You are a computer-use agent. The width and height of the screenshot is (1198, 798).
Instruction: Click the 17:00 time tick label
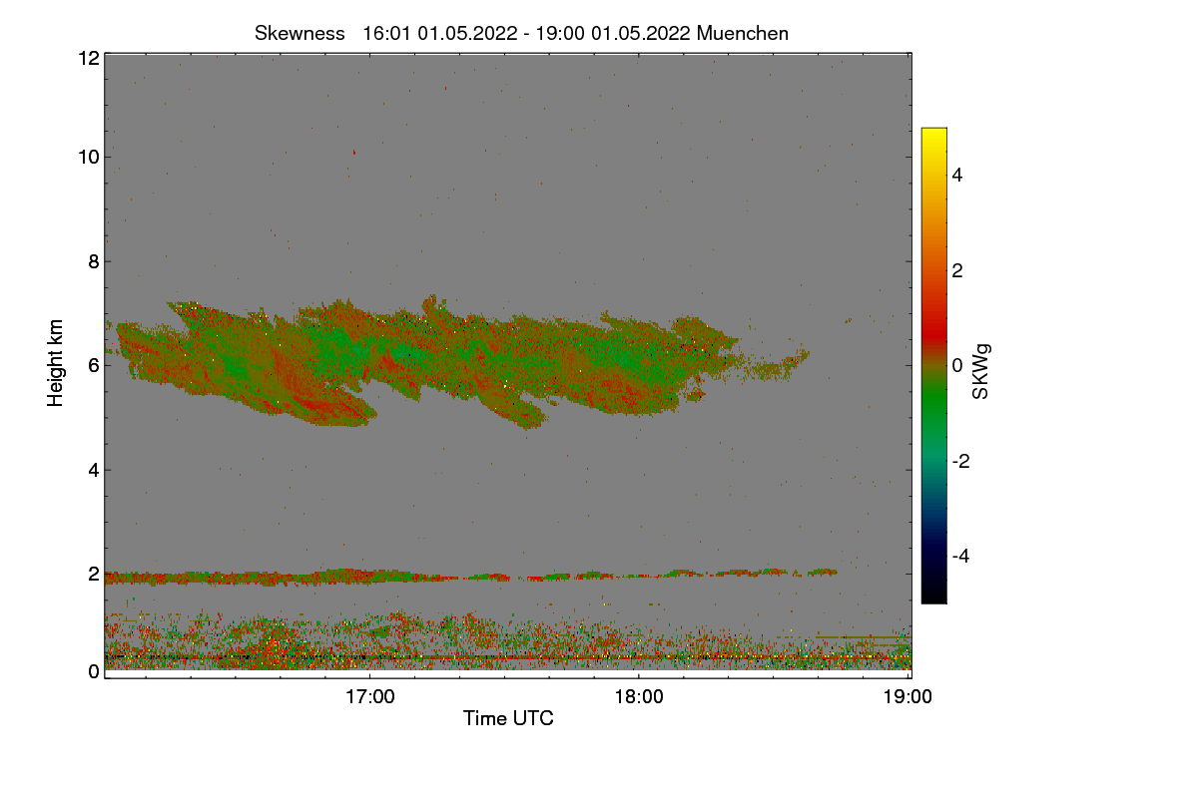[369, 697]
